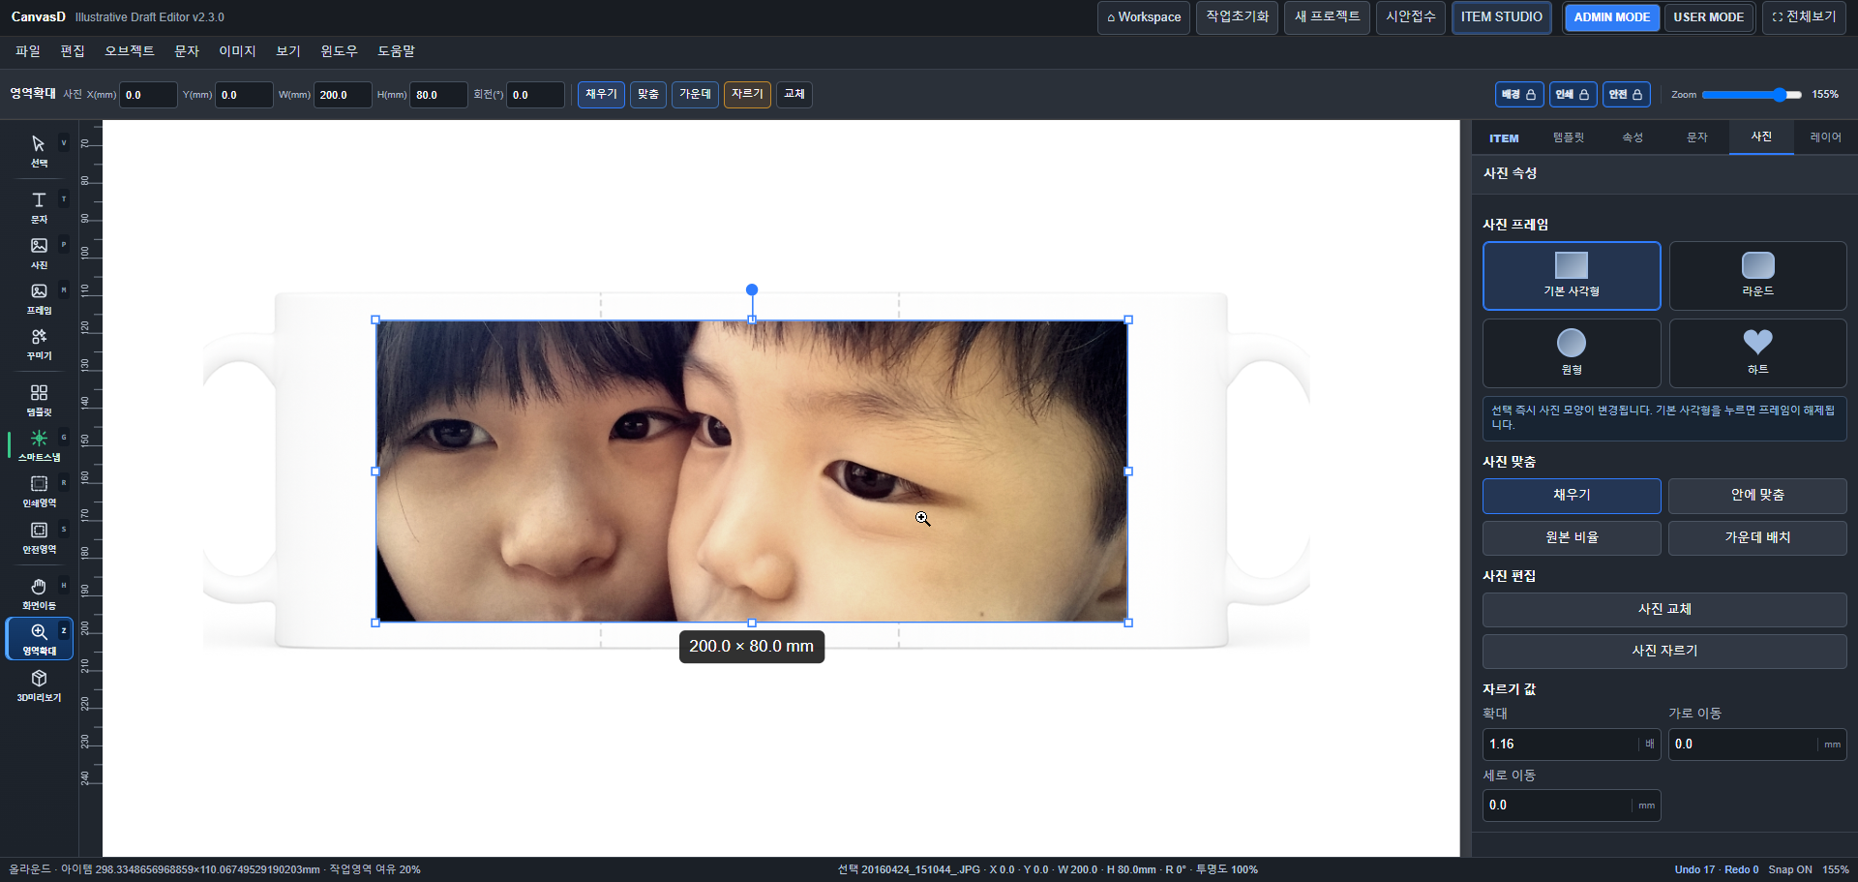1858x882 pixels.
Task: Select the 사진 photo tool in sidebar
Action: click(39, 253)
